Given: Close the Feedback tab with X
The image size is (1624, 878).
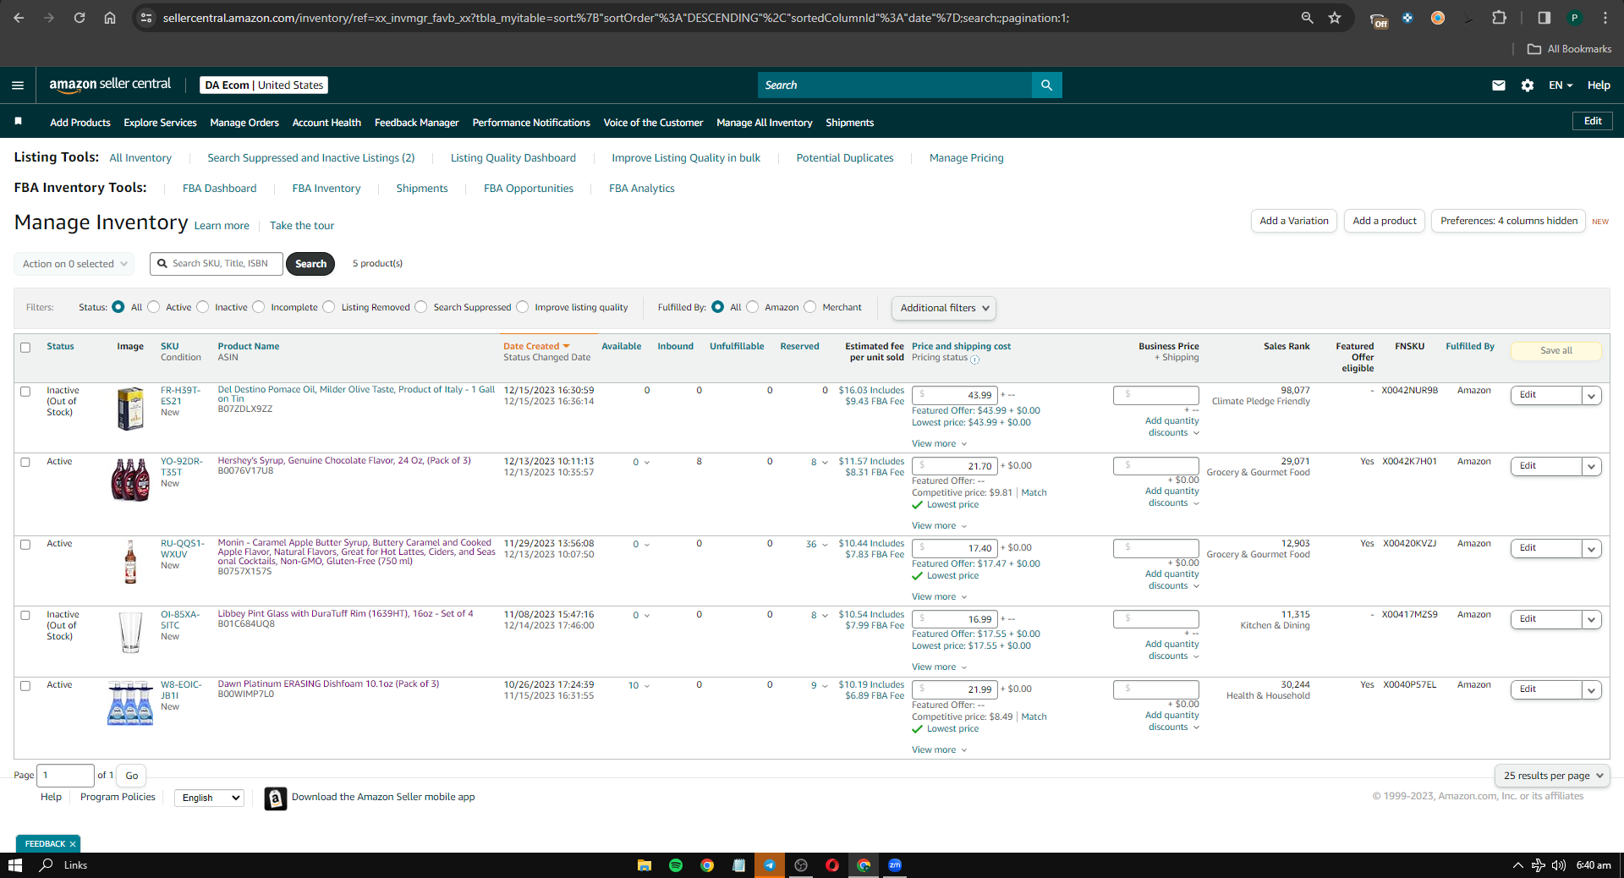Looking at the screenshot, I should click(73, 844).
